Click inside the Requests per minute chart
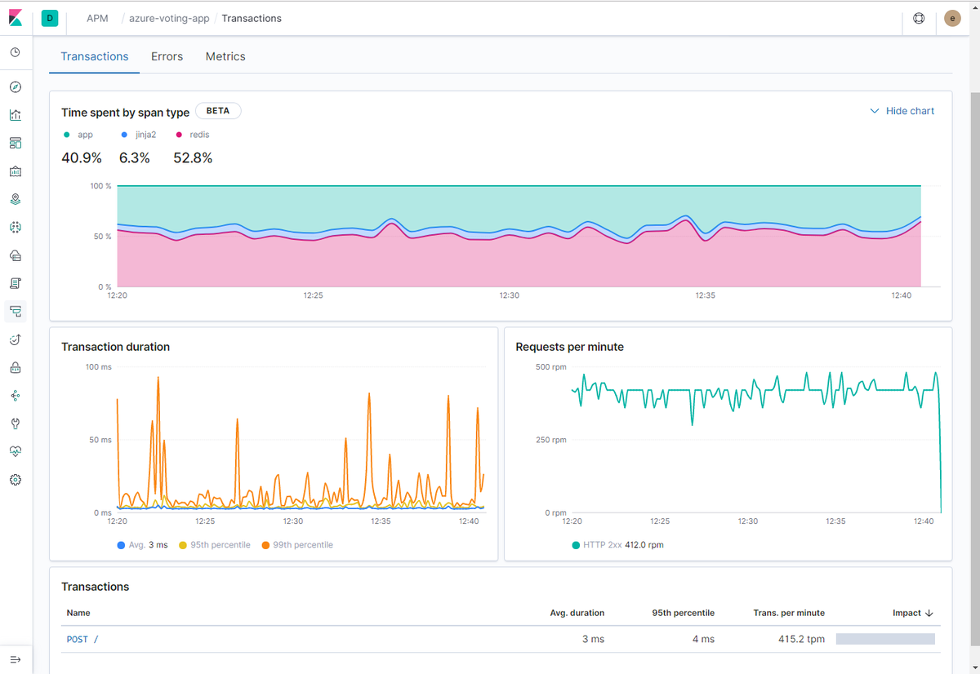This screenshot has height=674, width=980. coord(756,441)
